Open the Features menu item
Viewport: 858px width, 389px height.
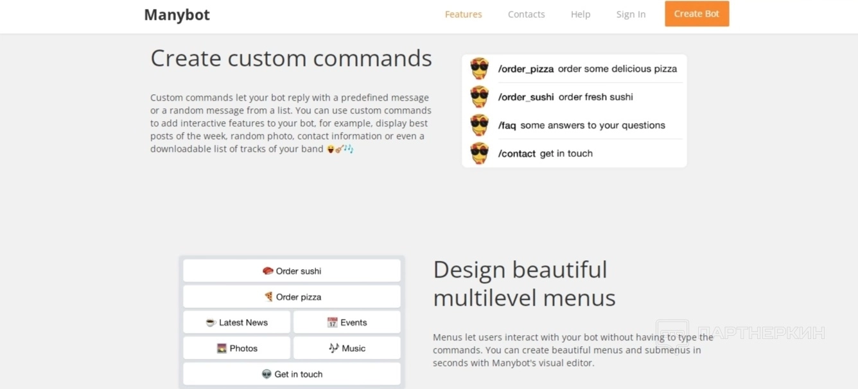tap(463, 14)
